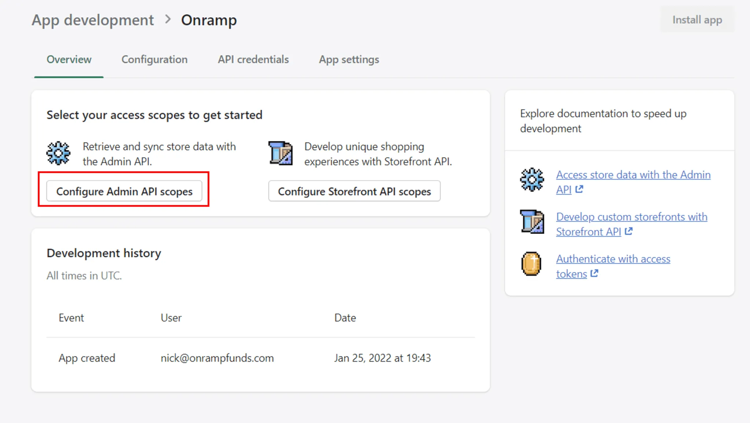Click the storefront icon beside Storefront API description
The height and width of the screenshot is (423, 750).
pos(281,153)
